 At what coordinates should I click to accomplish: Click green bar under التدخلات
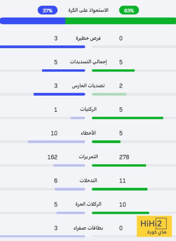click(120, 189)
